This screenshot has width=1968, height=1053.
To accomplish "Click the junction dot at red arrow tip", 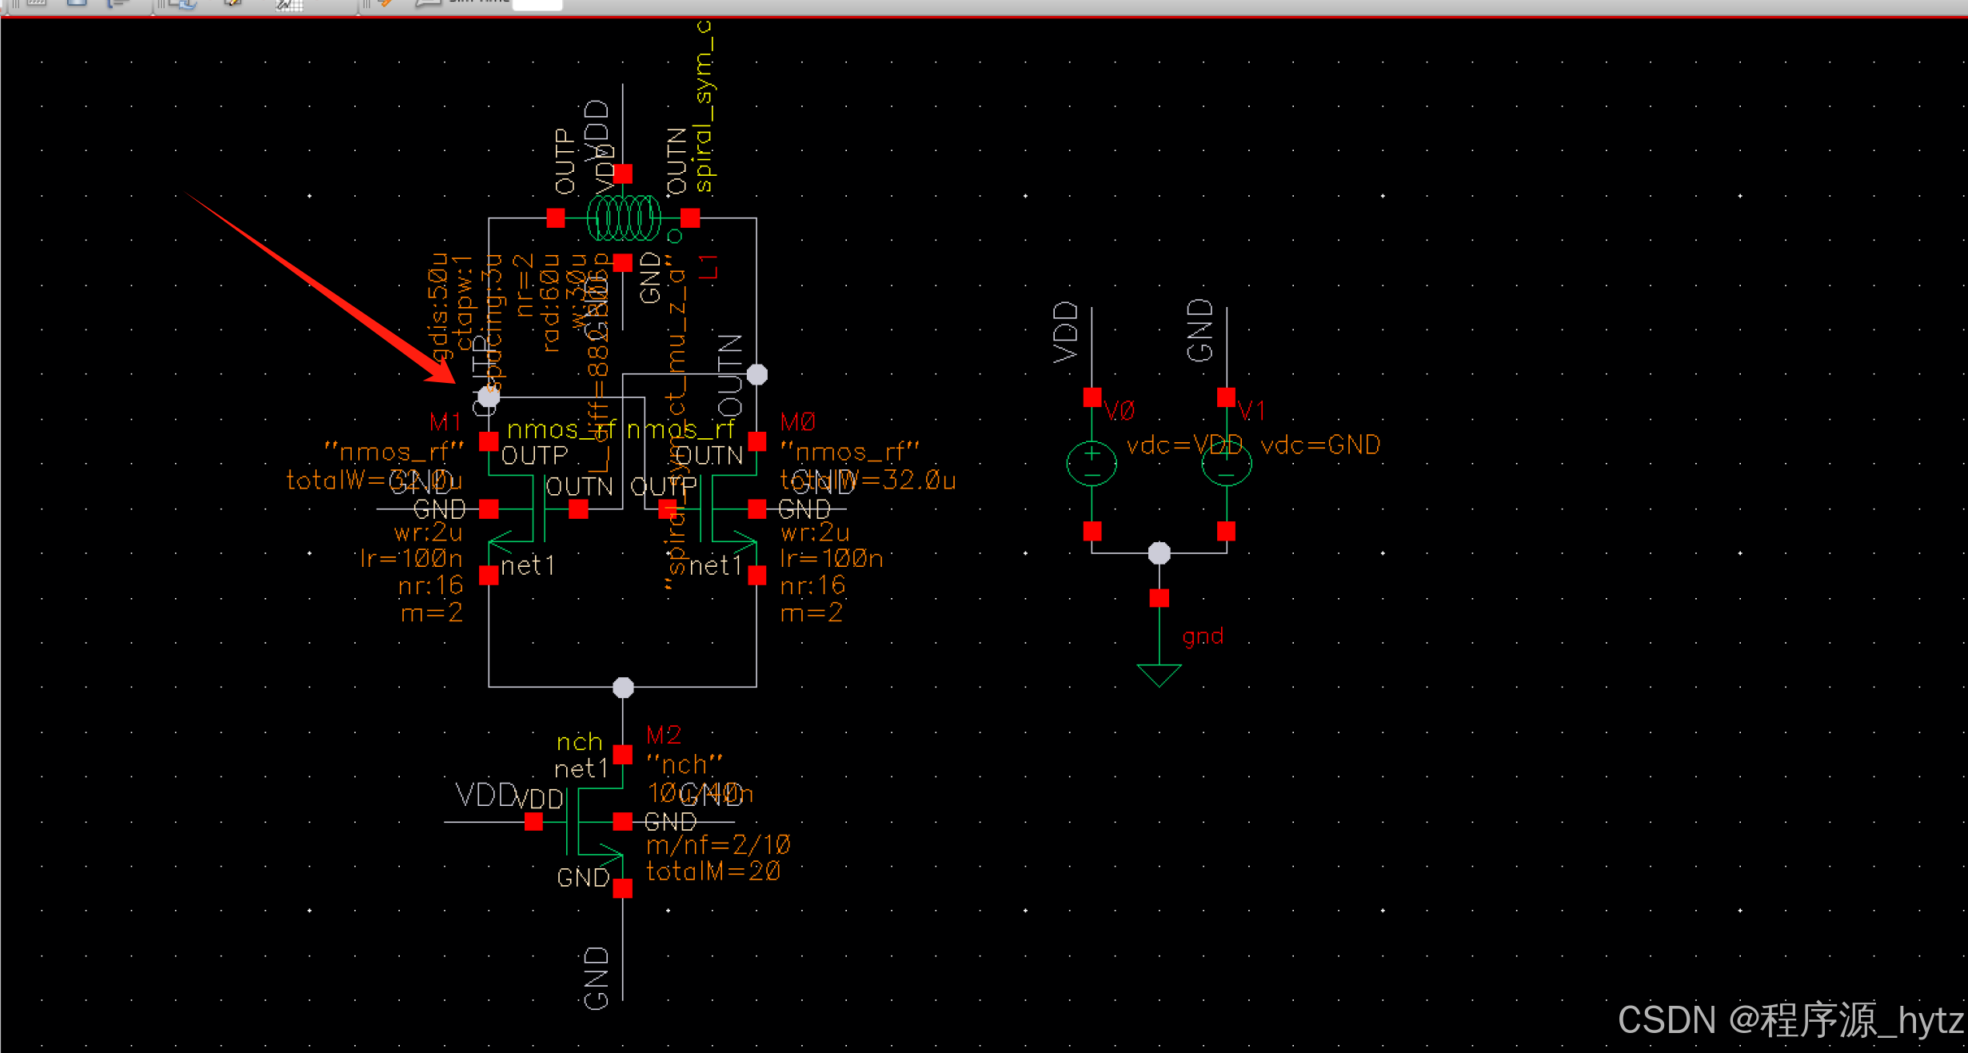I will (489, 397).
